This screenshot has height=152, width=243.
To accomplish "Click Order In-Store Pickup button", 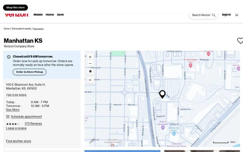I will point(30,72).
